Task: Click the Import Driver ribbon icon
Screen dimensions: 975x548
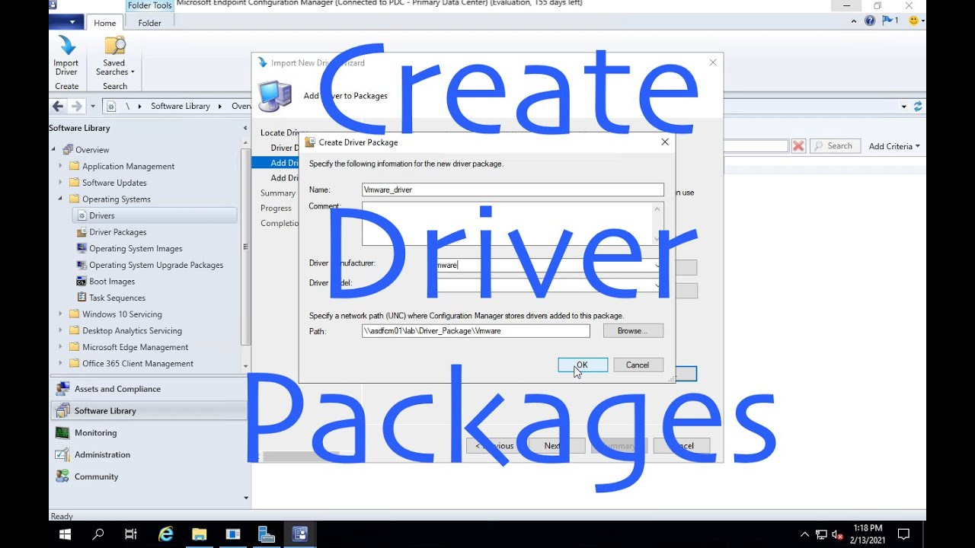Action: tap(66, 55)
